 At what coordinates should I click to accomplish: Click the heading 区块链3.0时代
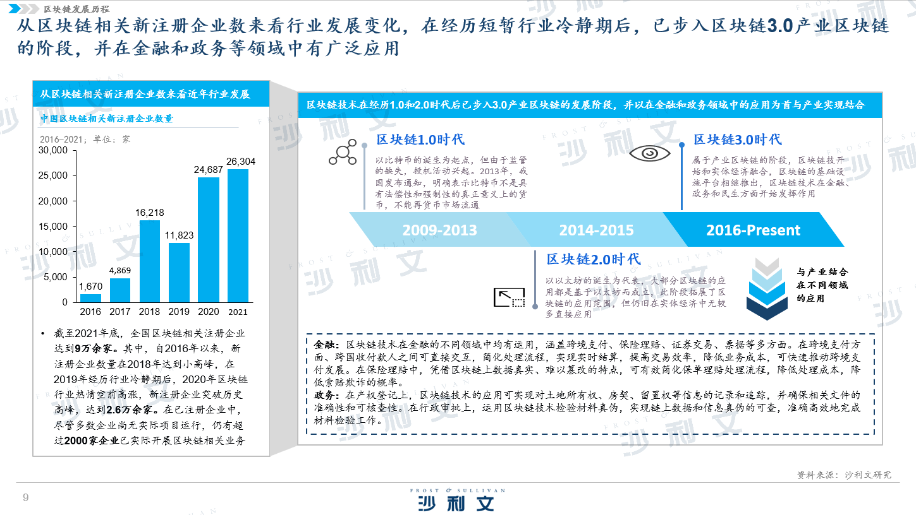(737, 139)
